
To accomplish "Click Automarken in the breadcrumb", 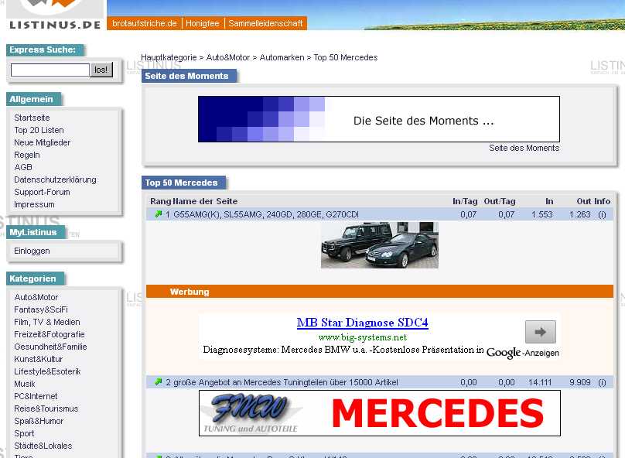I will 282,57.
